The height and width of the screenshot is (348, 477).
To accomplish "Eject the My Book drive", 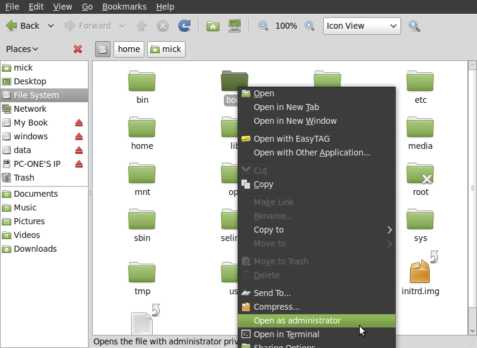I will coord(79,123).
